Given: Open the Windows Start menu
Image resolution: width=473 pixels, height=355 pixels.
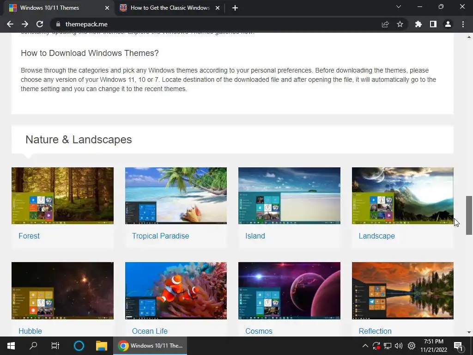Looking at the screenshot, I should coord(11,346).
